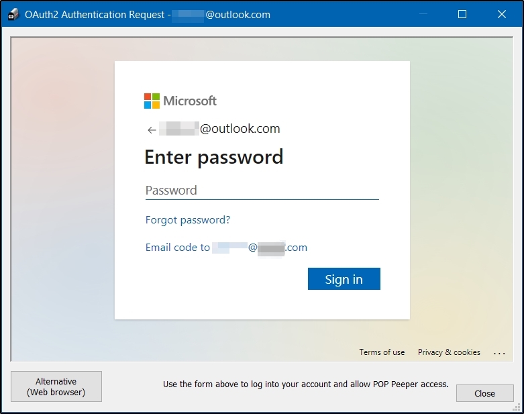Image resolution: width=524 pixels, height=414 pixels.
Task: Click the blue Sign in button
Action: pos(344,278)
